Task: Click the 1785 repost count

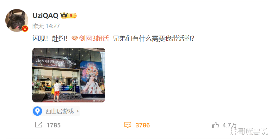Action: tap(53, 125)
